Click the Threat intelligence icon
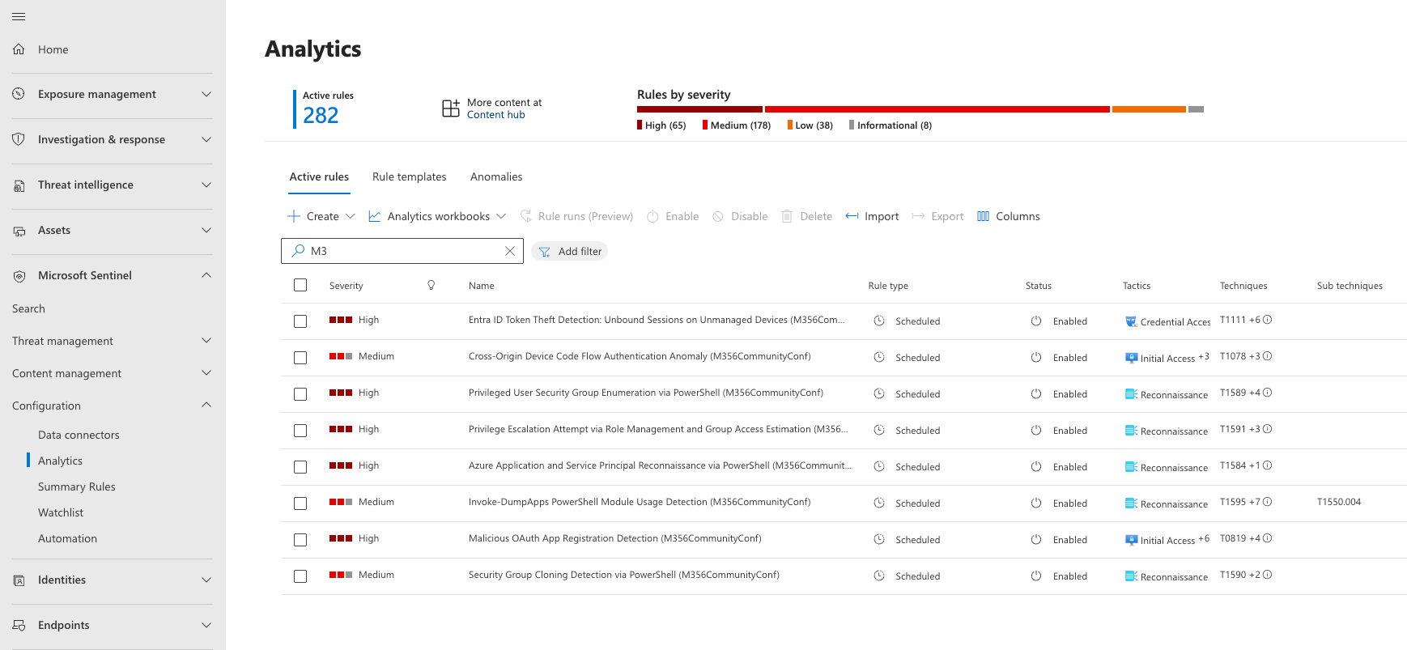 19,185
